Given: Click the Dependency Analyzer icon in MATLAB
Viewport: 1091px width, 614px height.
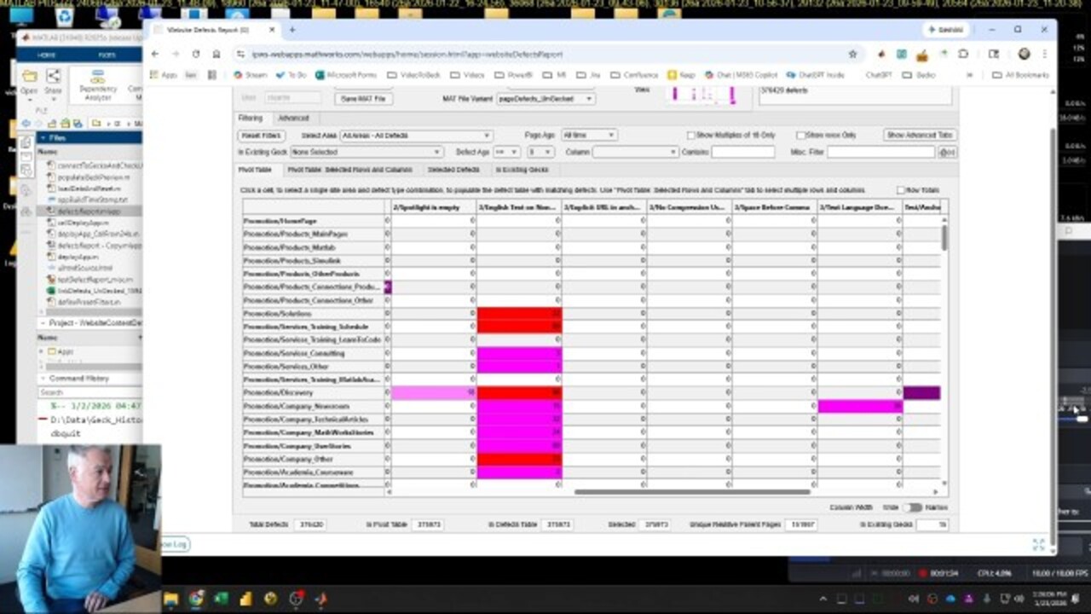Looking at the screenshot, I should 98,81.
